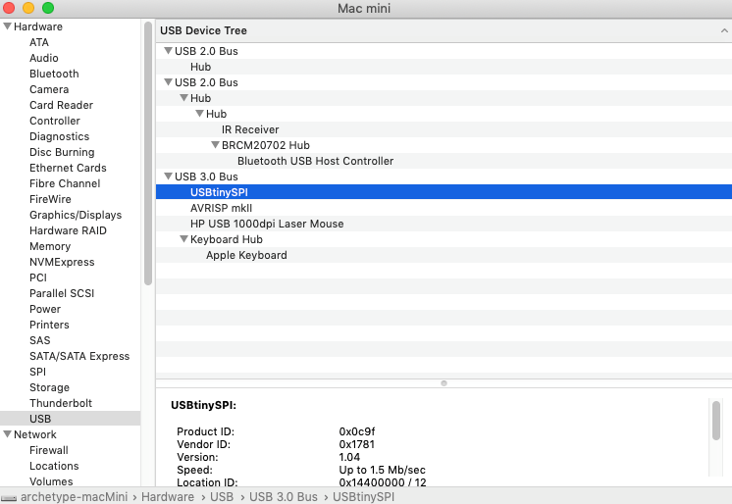Open Diagnostics section
The width and height of the screenshot is (732, 504).
pyautogui.click(x=59, y=136)
